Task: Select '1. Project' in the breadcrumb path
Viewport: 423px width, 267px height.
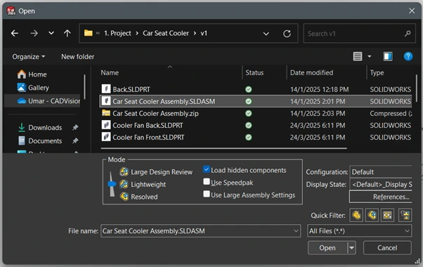Action: click(117, 33)
